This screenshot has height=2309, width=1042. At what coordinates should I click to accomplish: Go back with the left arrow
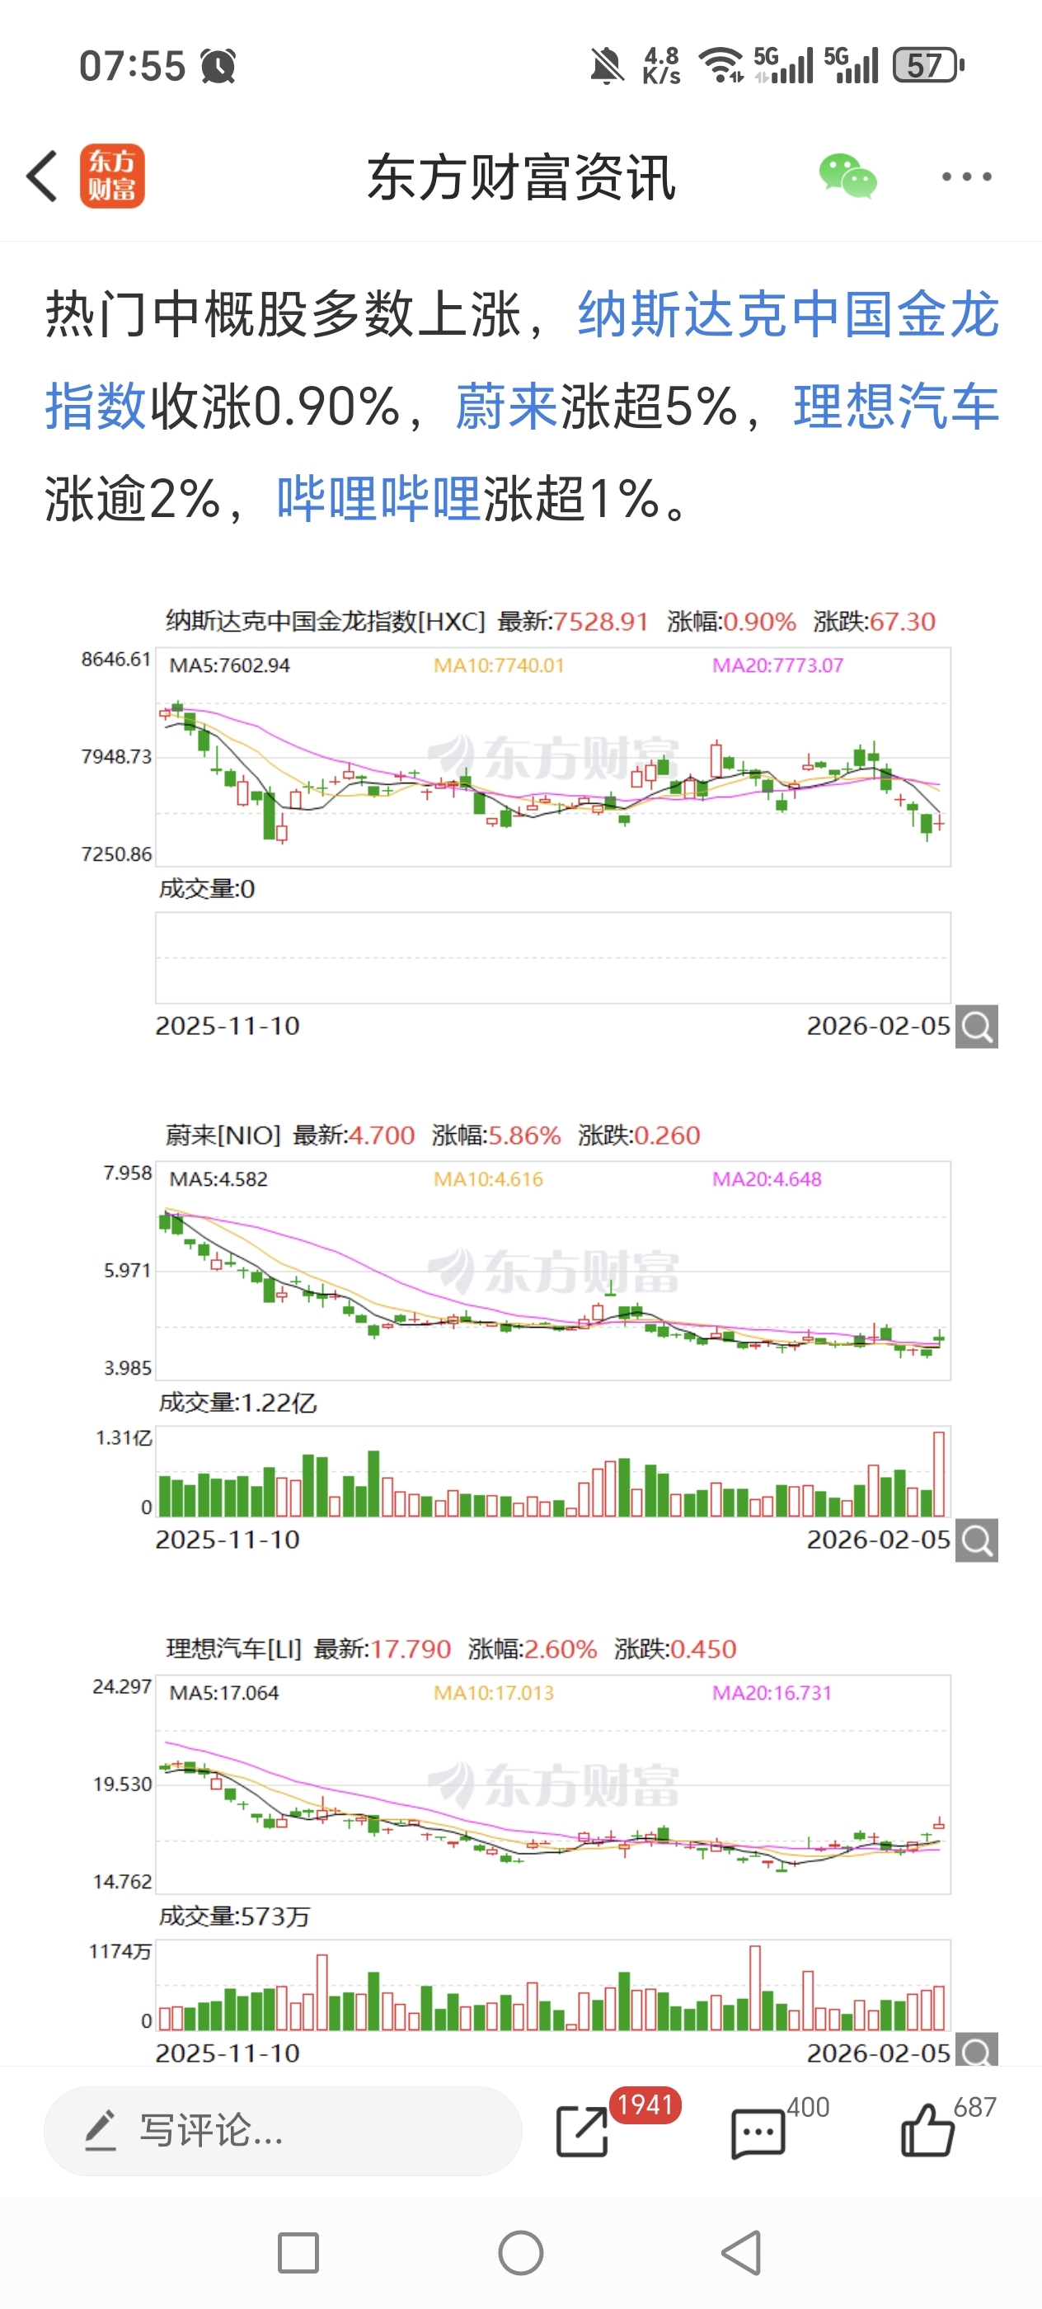coord(42,176)
